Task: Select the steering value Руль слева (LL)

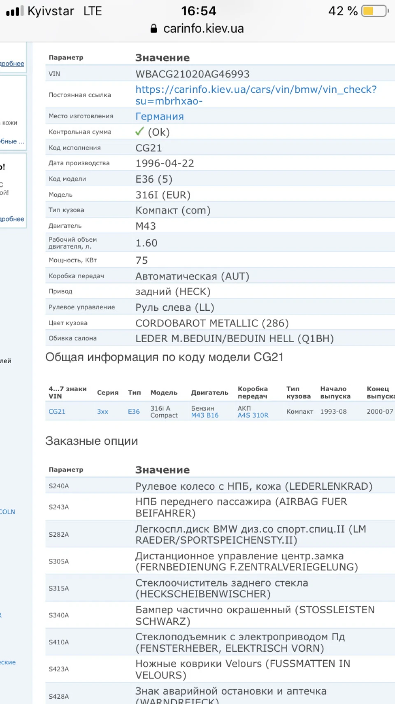Action: pos(175,307)
